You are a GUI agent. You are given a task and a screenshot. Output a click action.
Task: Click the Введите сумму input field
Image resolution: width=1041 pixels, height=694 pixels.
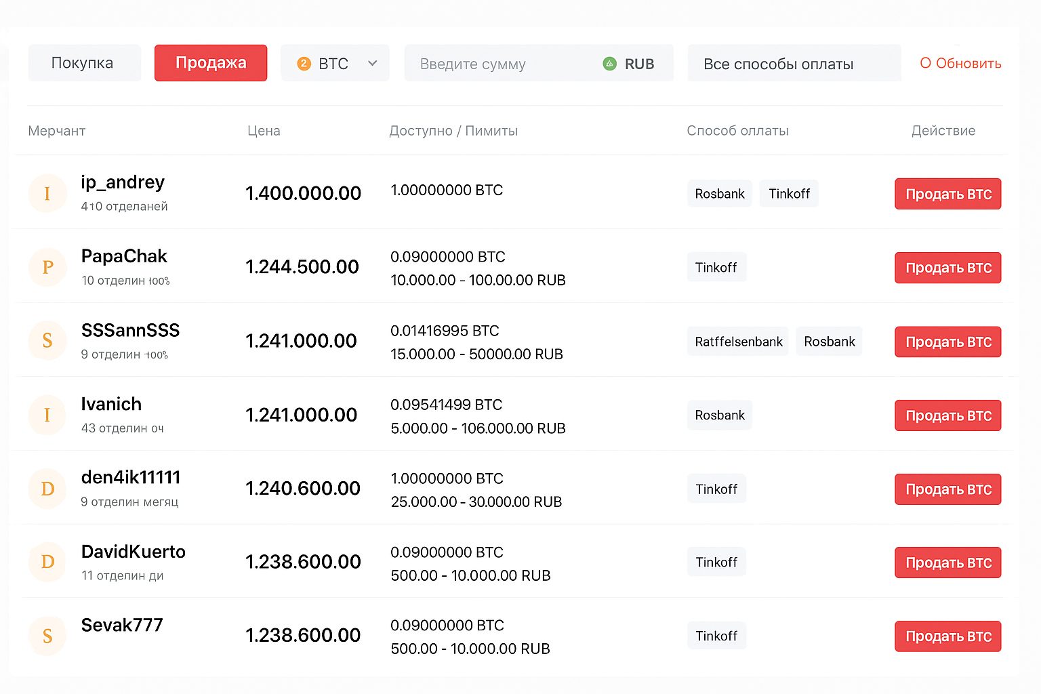coord(502,64)
